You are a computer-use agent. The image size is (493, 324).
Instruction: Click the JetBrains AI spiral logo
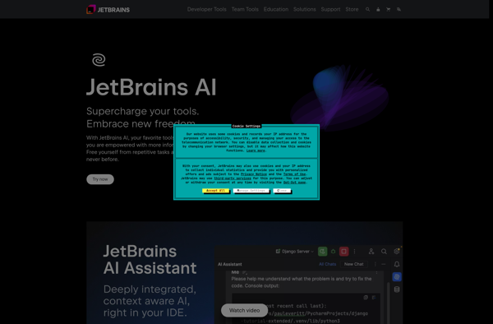[x=99, y=60]
